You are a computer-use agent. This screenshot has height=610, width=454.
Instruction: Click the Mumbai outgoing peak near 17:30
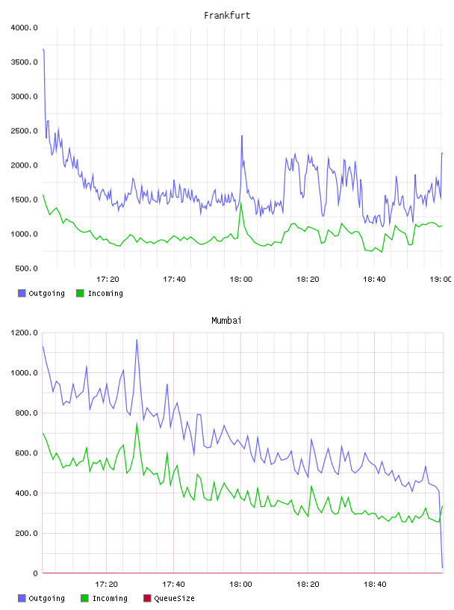pyautogui.click(x=137, y=340)
